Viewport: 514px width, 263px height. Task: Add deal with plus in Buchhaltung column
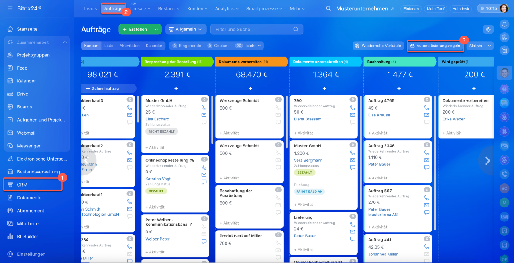click(x=399, y=88)
